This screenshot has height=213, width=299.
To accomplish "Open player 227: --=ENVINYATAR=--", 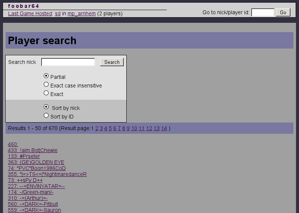I will click(x=36, y=186).
